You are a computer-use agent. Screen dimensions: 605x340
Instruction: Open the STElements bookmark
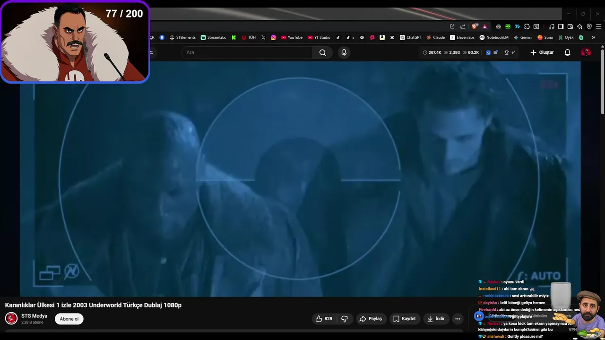point(182,37)
